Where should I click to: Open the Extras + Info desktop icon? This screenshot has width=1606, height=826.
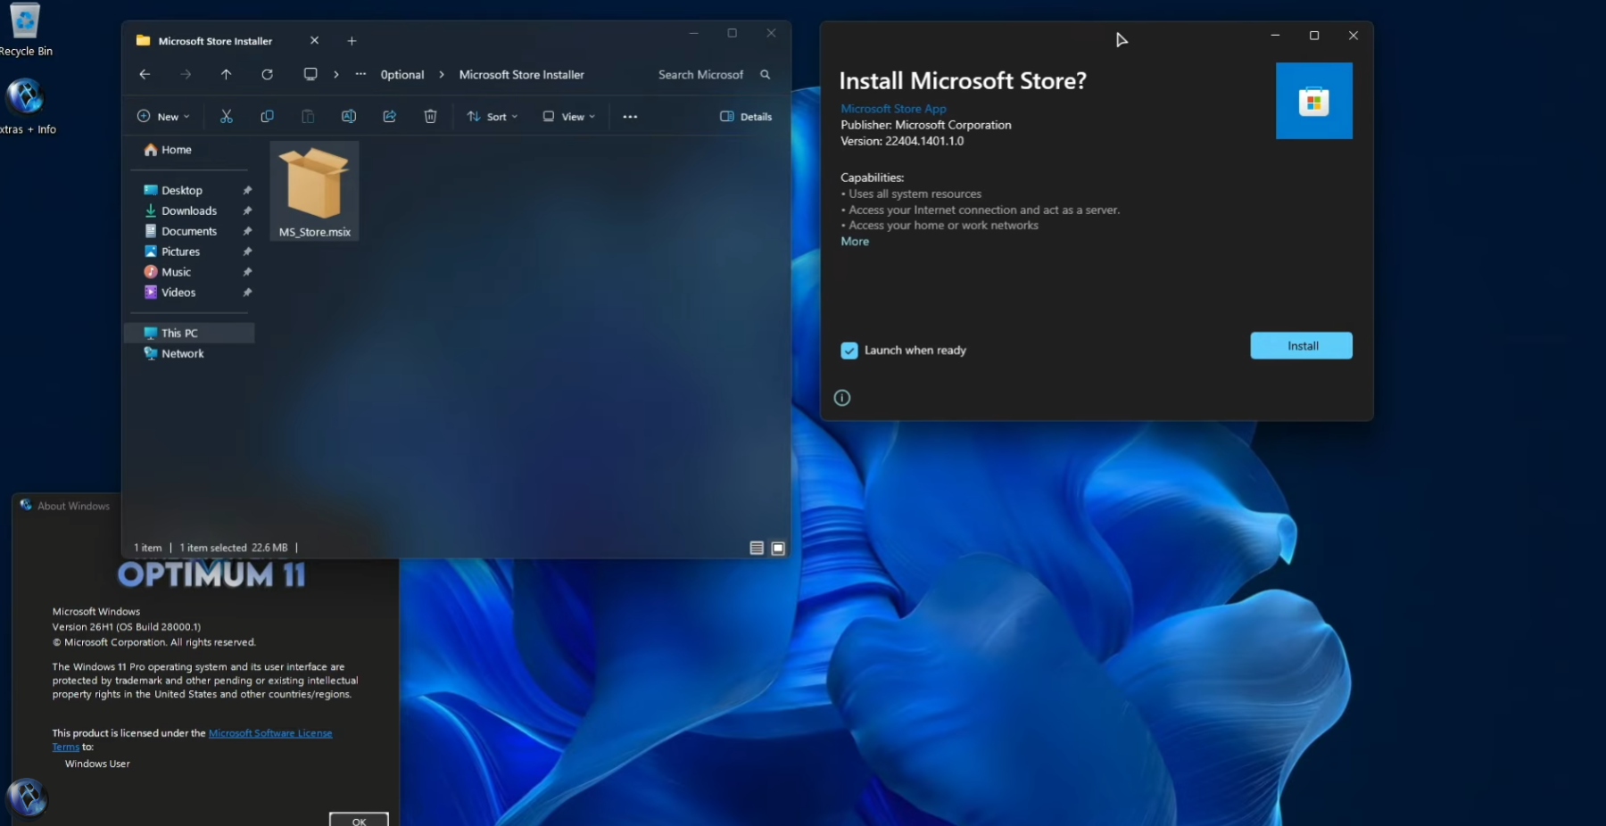coord(27,107)
